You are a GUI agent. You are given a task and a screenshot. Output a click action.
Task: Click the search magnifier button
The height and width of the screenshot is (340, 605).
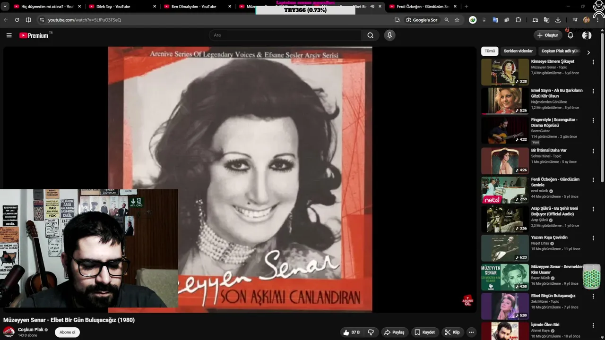tap(371, 35)
